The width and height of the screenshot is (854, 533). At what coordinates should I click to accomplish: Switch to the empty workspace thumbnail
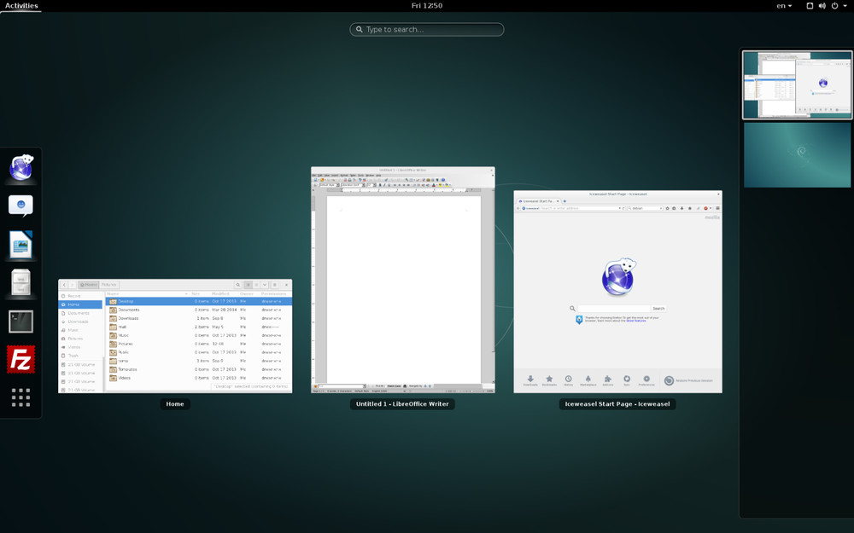point(796,155)
